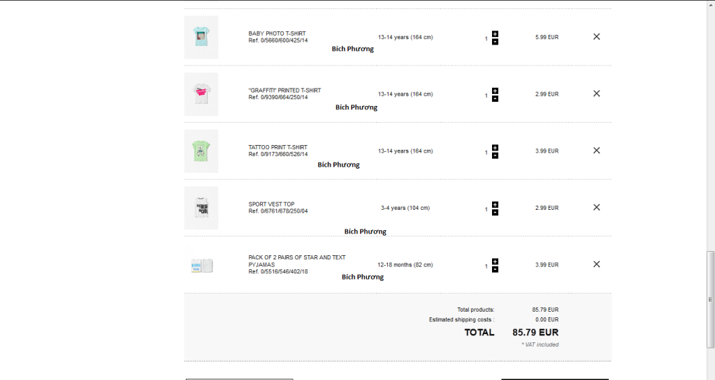Screen dimensions: 715x380
Task: Remove Sport Vest Top from cart
Action: click(x=596, y=207)
